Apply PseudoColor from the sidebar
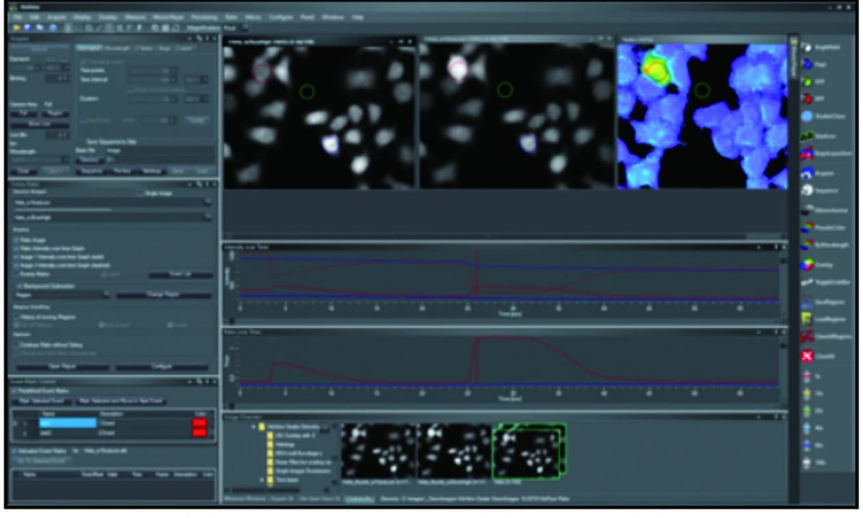The image size is (863, 518). [x=808, y=226]
